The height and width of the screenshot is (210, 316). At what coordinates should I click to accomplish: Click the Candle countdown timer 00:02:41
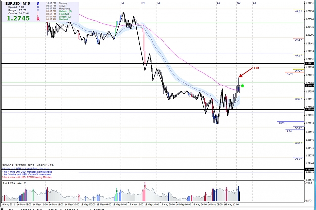coord(24,13)
